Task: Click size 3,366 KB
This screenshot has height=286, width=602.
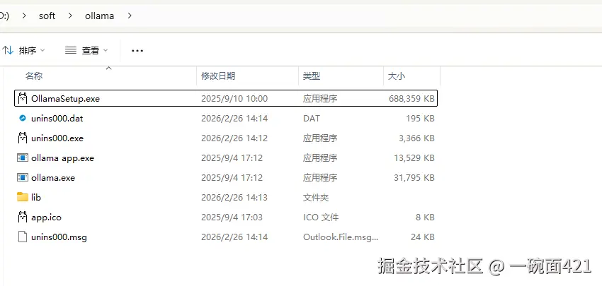Action: [416, 138]
